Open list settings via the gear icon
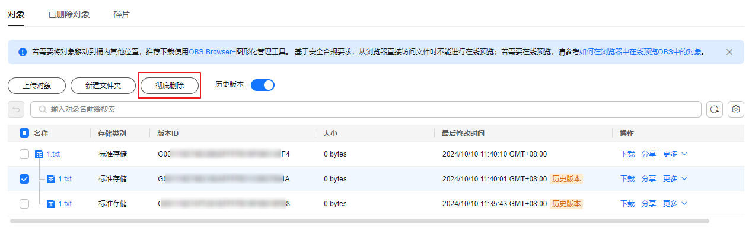752x231 pixels. pos(736,109)
